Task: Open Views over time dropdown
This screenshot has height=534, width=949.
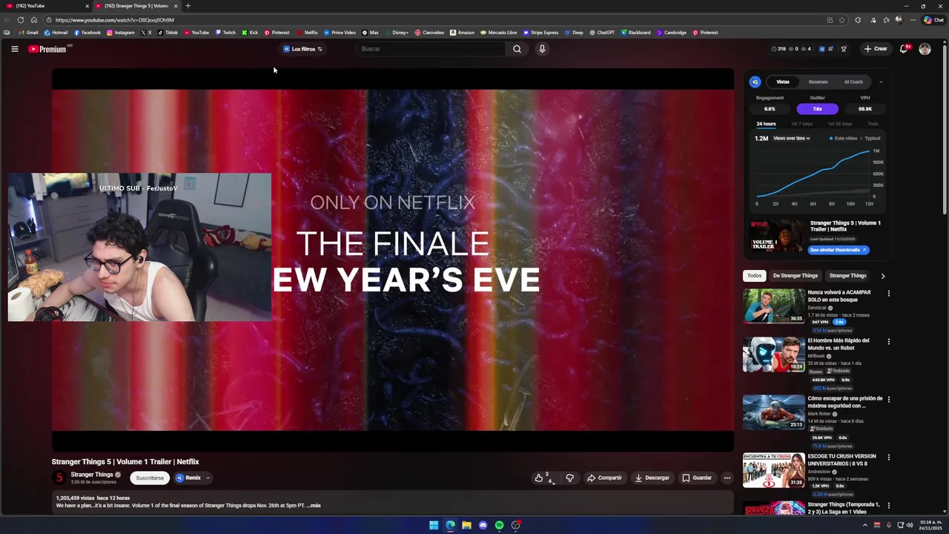Action: point(791,138)
